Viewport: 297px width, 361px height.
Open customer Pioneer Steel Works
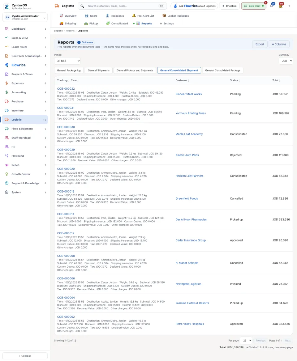click(x=188, y=94)
